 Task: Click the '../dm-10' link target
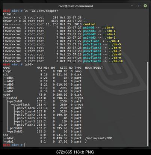(115, 61)
